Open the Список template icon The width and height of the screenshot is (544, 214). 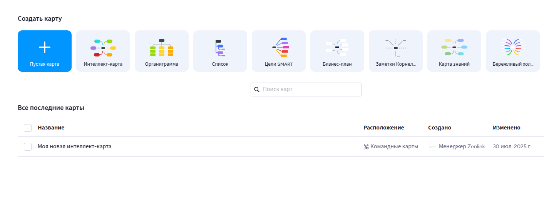(220, 48)
